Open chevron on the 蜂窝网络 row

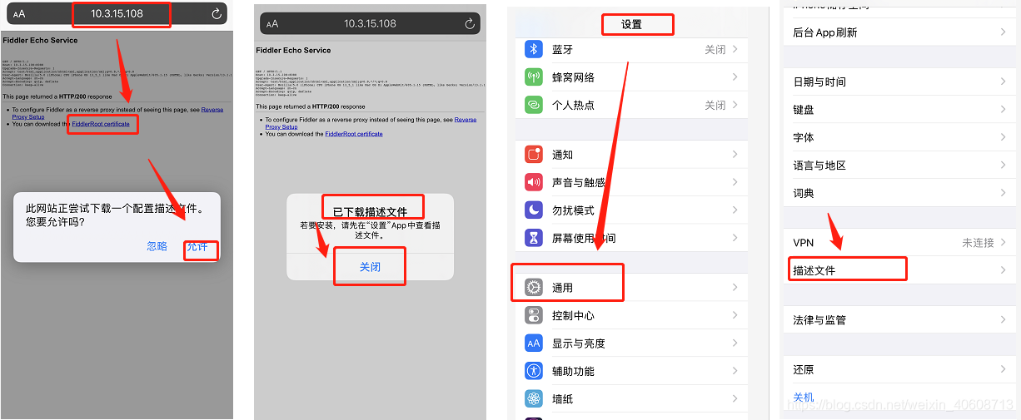(735, 77)
